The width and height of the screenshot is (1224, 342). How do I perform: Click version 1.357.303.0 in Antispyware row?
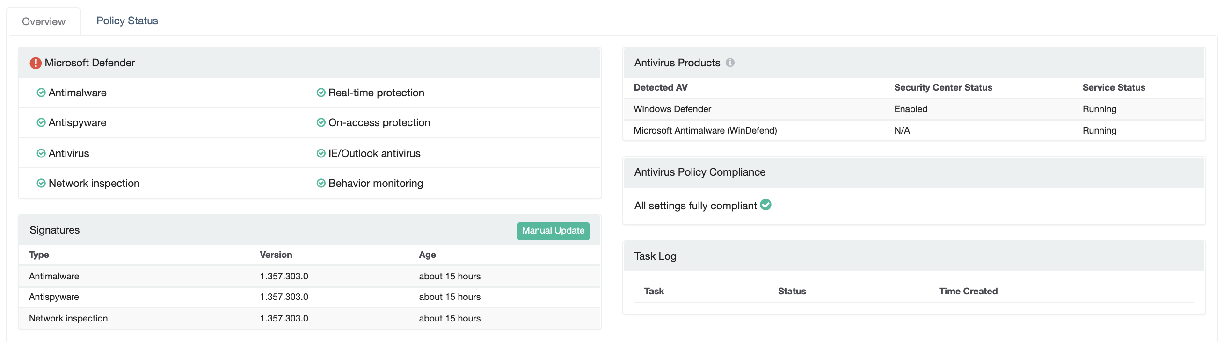pos(284,297)
